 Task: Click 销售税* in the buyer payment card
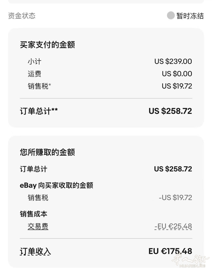click(39, 86)
